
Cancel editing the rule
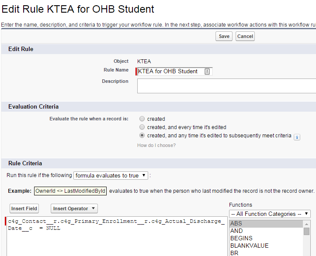[x=245, y=36]
